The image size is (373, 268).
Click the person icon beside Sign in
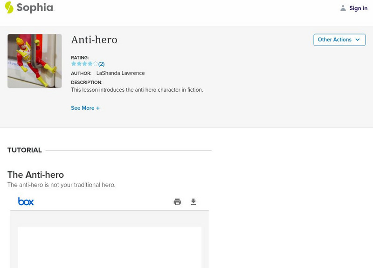pyautogui.click(x=343, y=8)
